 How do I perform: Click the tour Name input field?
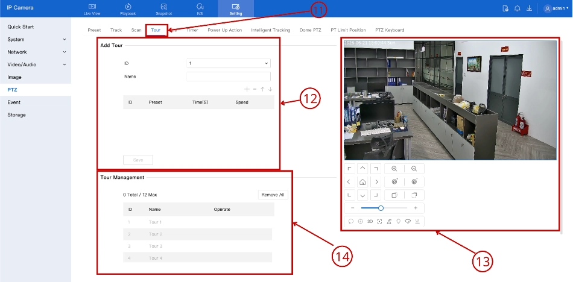[229, 77]
